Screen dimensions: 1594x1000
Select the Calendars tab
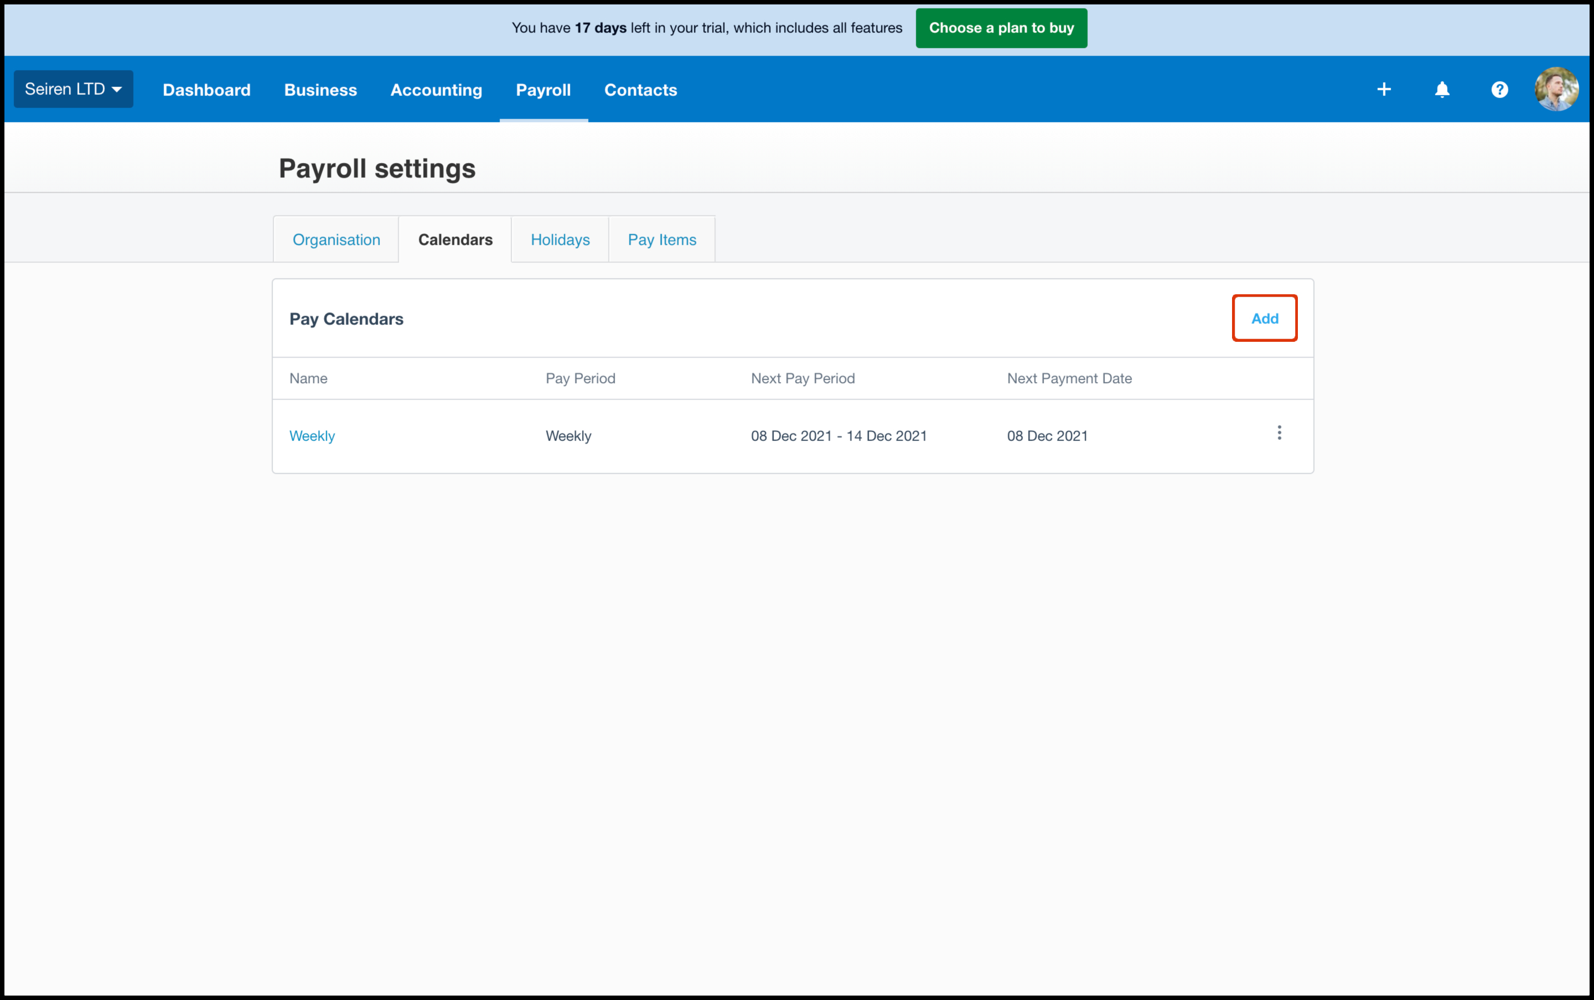456,239
